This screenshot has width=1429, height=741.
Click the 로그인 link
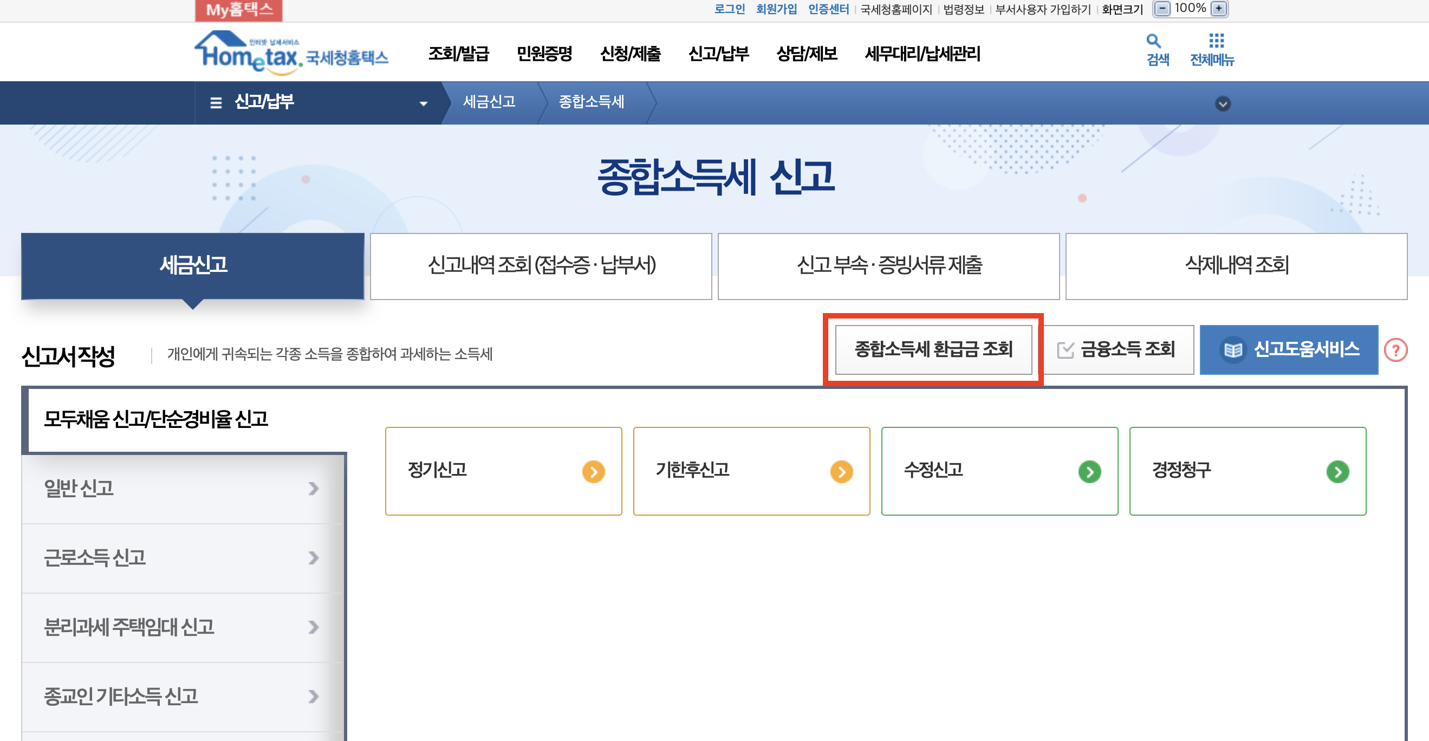[729, 9]
